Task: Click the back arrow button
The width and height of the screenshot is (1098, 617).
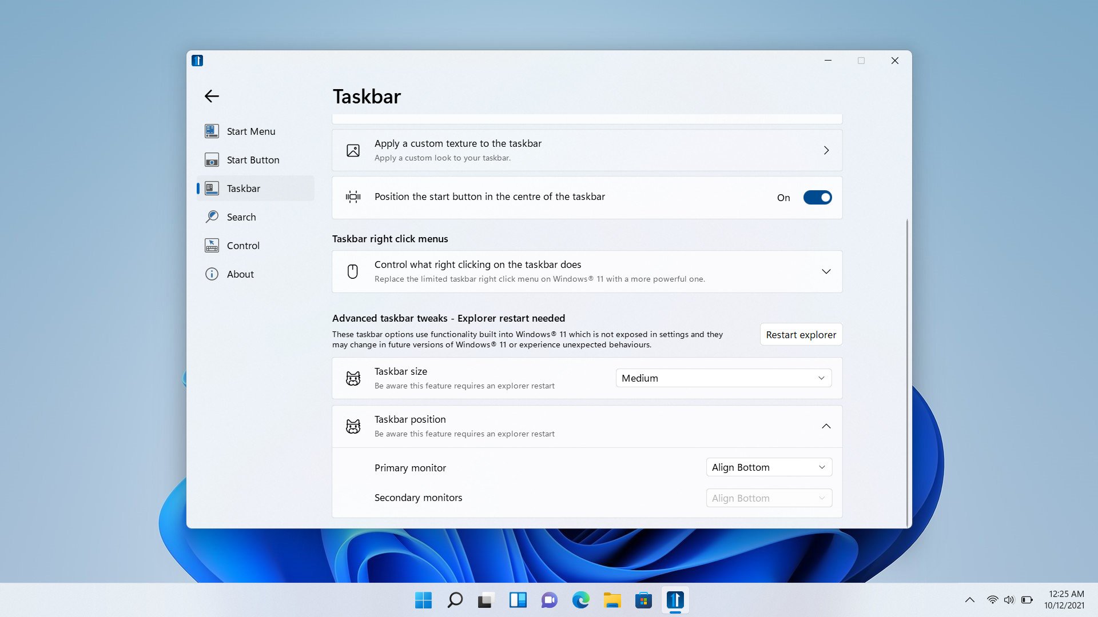Action: (x=212, y=96)
